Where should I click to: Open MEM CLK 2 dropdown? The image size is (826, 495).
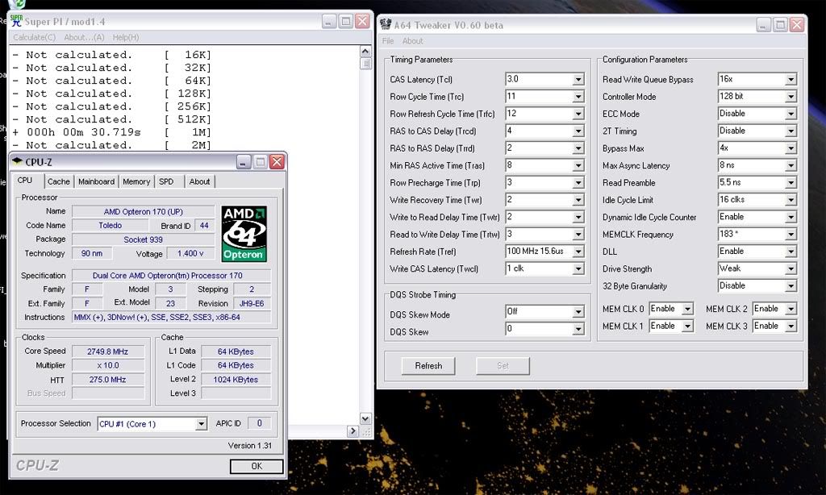click(x=791, y=309)
